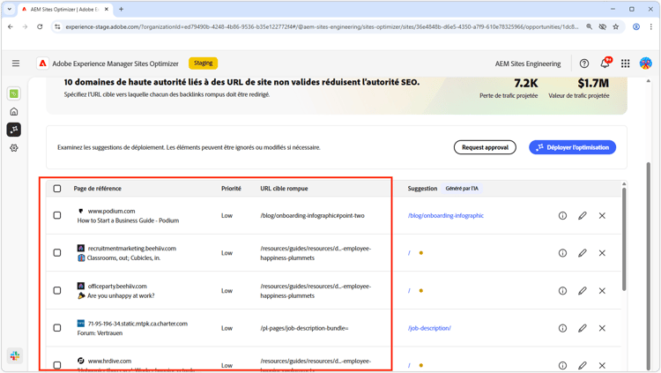The image size is (661, 373).
Task: Edit suggestion for charter.com Forum row
Action: pos(583,328)
